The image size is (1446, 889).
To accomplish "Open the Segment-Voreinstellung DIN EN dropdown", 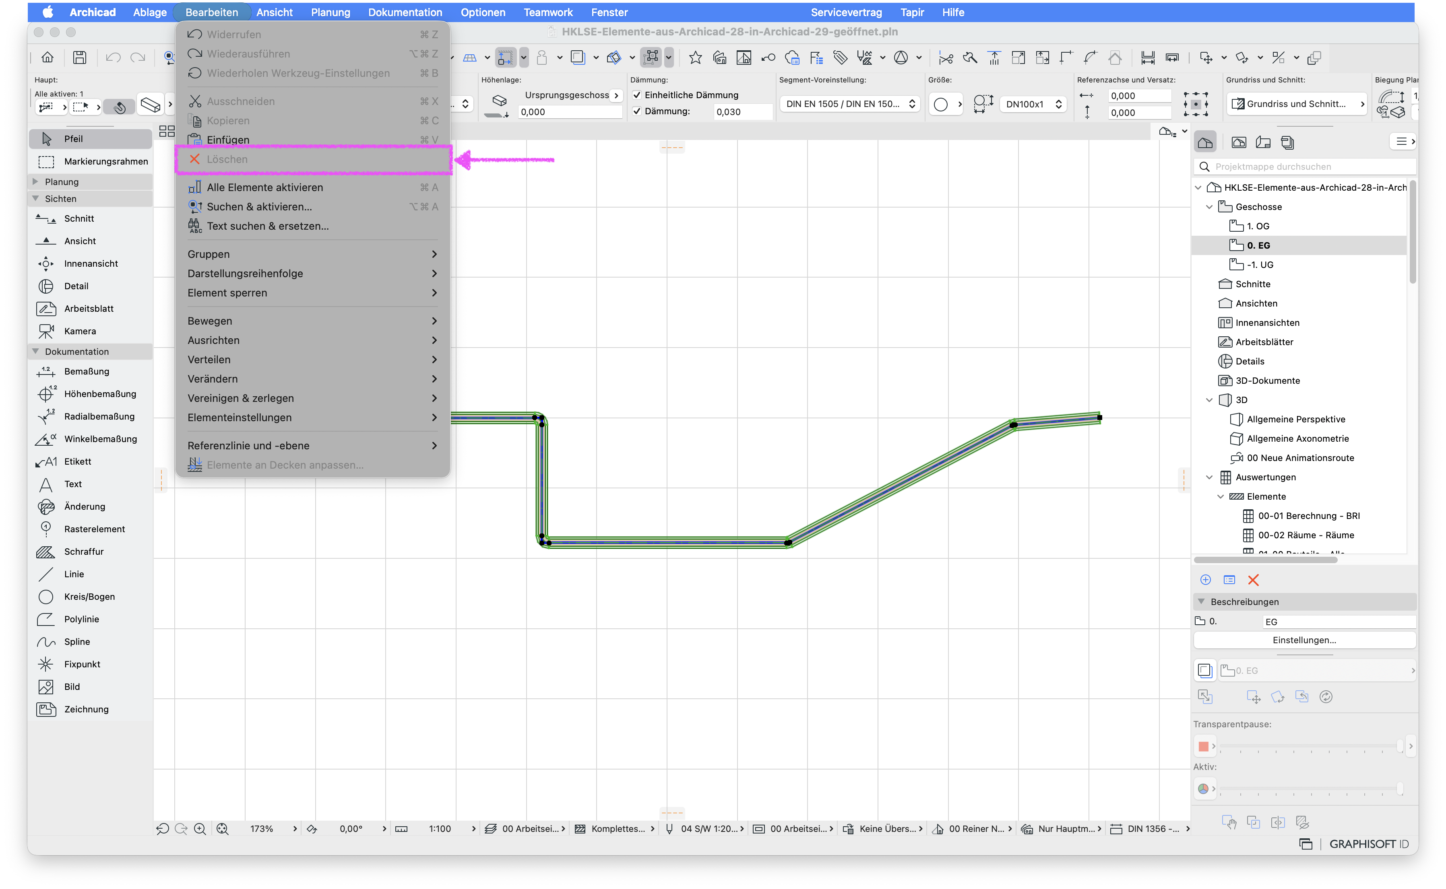I will pyautogui.click(x=849, y=103).
